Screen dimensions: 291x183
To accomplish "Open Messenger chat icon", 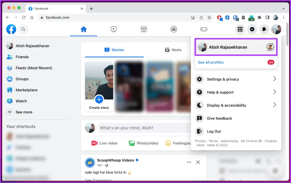I will 252,29.
